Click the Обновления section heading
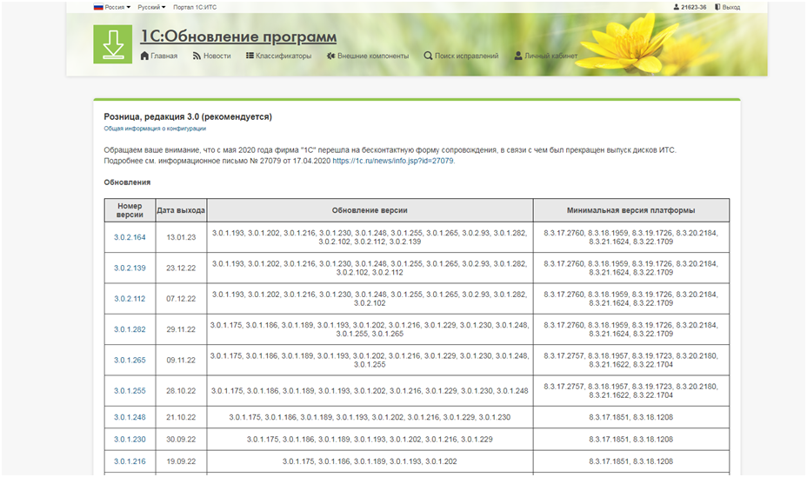 127,182
